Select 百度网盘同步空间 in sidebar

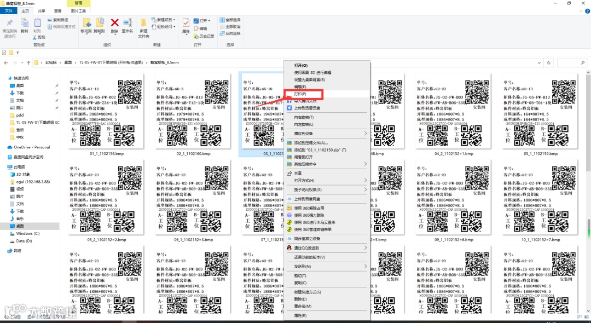point(28,157)
